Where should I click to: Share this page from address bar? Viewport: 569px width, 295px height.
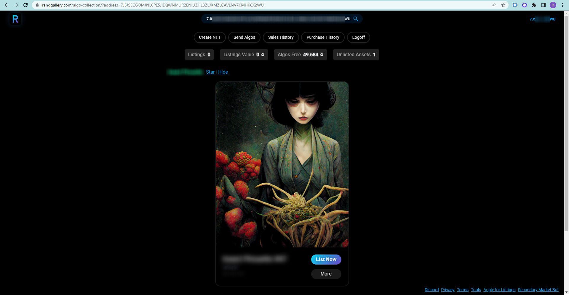pyautogui.click(x=494, y=5)
